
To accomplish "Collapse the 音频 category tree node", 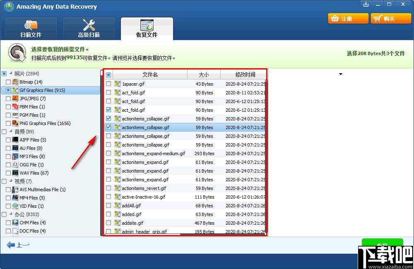I will 11,132.
